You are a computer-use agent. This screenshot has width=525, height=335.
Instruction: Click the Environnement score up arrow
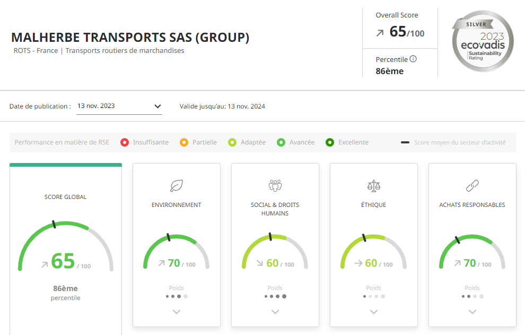(x=161, y=263)
